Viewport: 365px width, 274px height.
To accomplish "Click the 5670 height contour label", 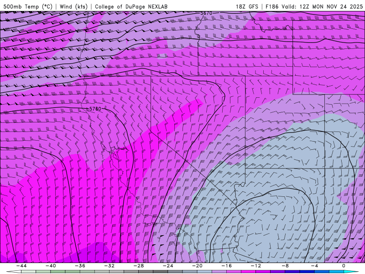I will [x=206, y=13].
